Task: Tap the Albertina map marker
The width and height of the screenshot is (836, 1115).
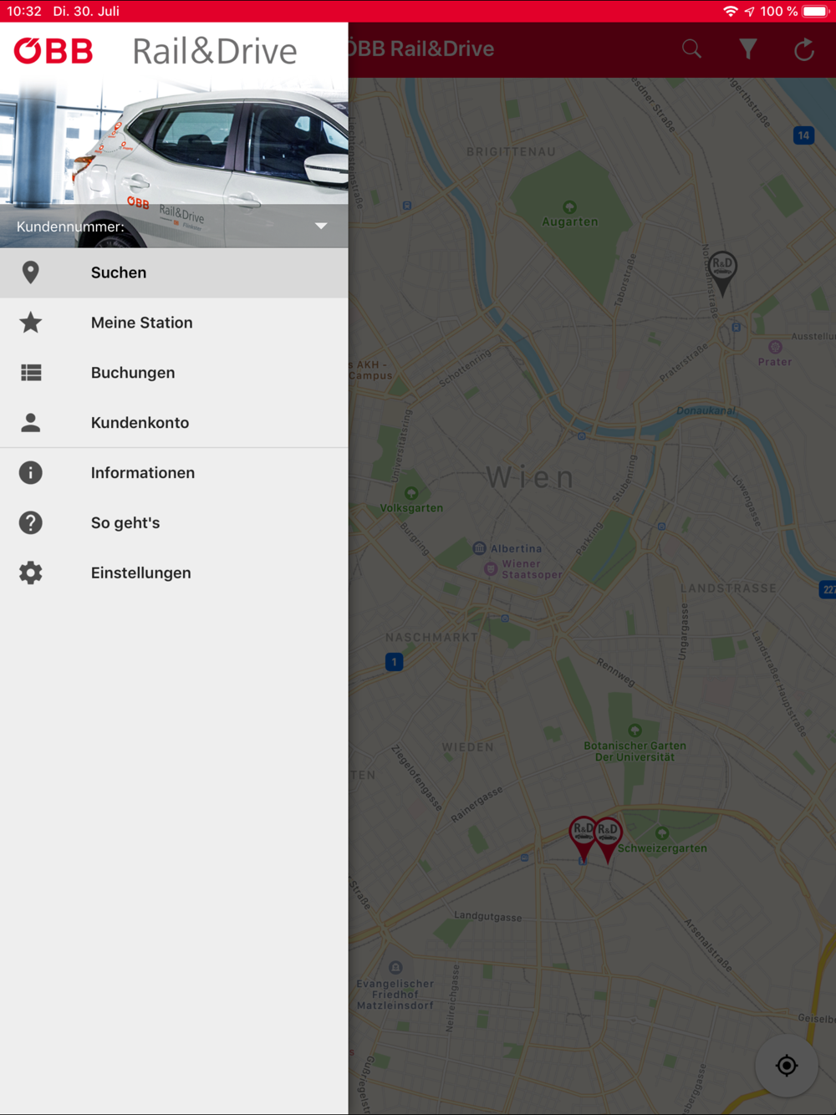Action: [479, 548]
